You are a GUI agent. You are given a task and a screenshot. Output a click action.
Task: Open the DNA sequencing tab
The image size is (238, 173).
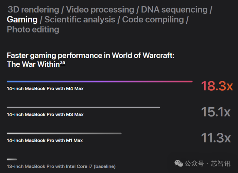click(x=174, y=9)
